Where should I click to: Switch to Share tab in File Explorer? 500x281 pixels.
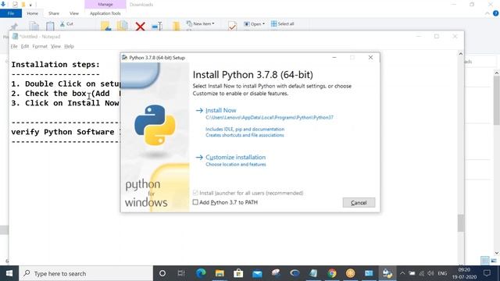pos(54,13)
